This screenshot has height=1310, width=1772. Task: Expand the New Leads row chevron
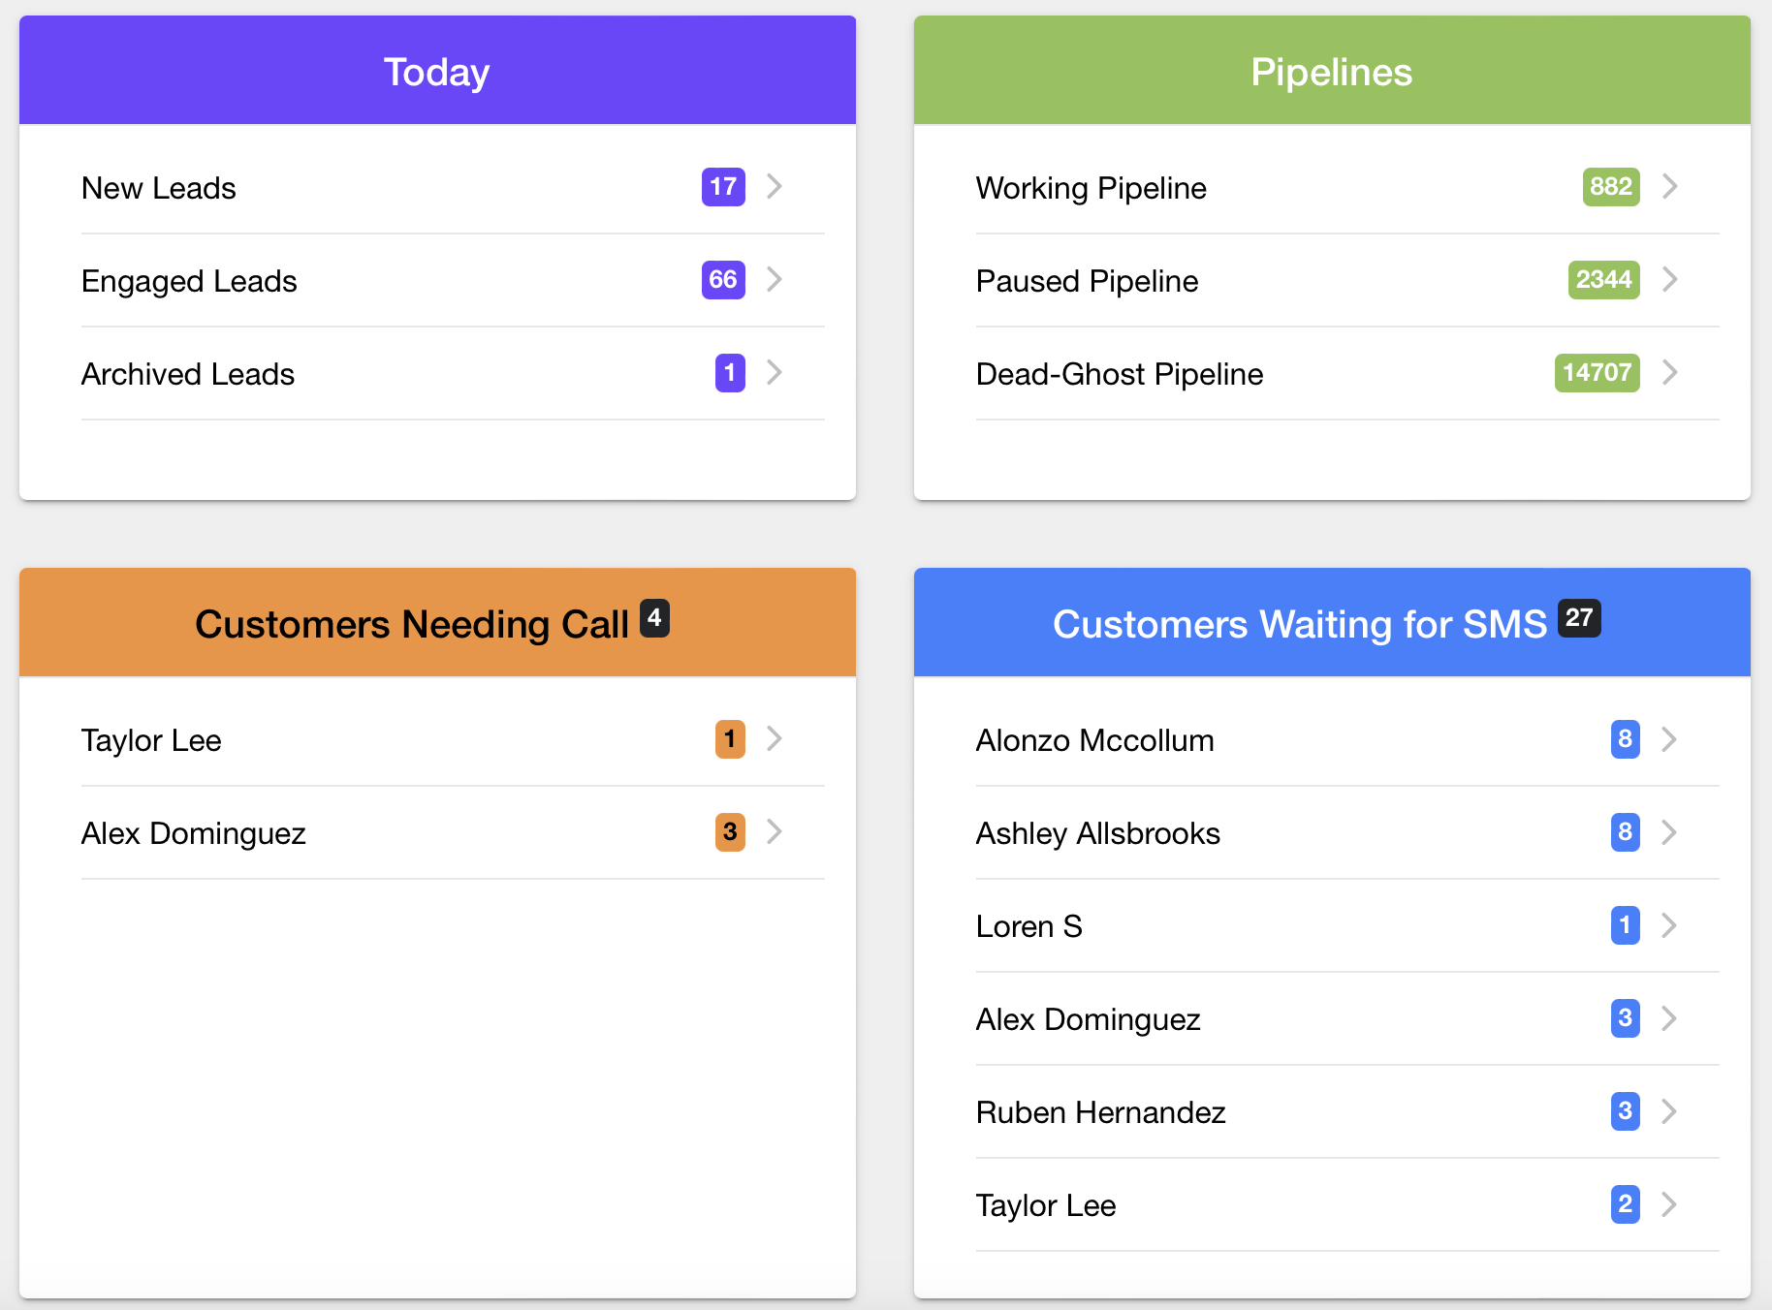(x=774, y=186)
